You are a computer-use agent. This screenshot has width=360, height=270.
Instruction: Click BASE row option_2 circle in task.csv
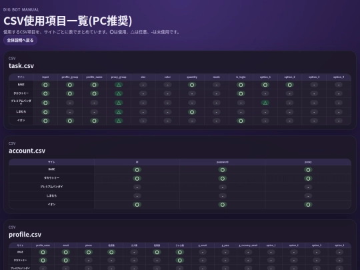pos(290,85)
